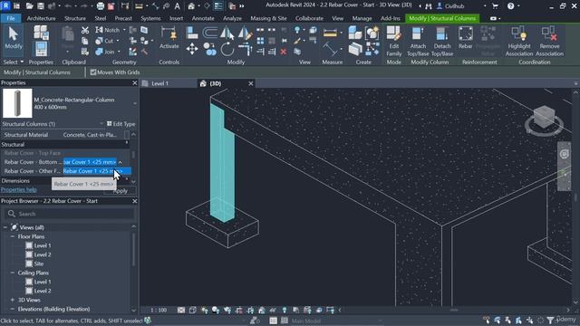
Task: Close the (3D) view tab
Action: pos(251,83)
